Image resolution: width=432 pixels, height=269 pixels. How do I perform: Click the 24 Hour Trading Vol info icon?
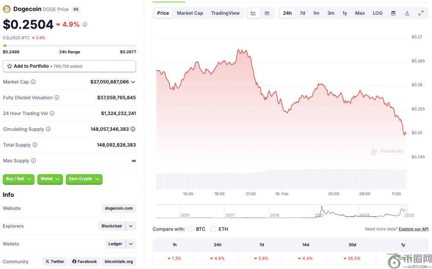point(52,113)
